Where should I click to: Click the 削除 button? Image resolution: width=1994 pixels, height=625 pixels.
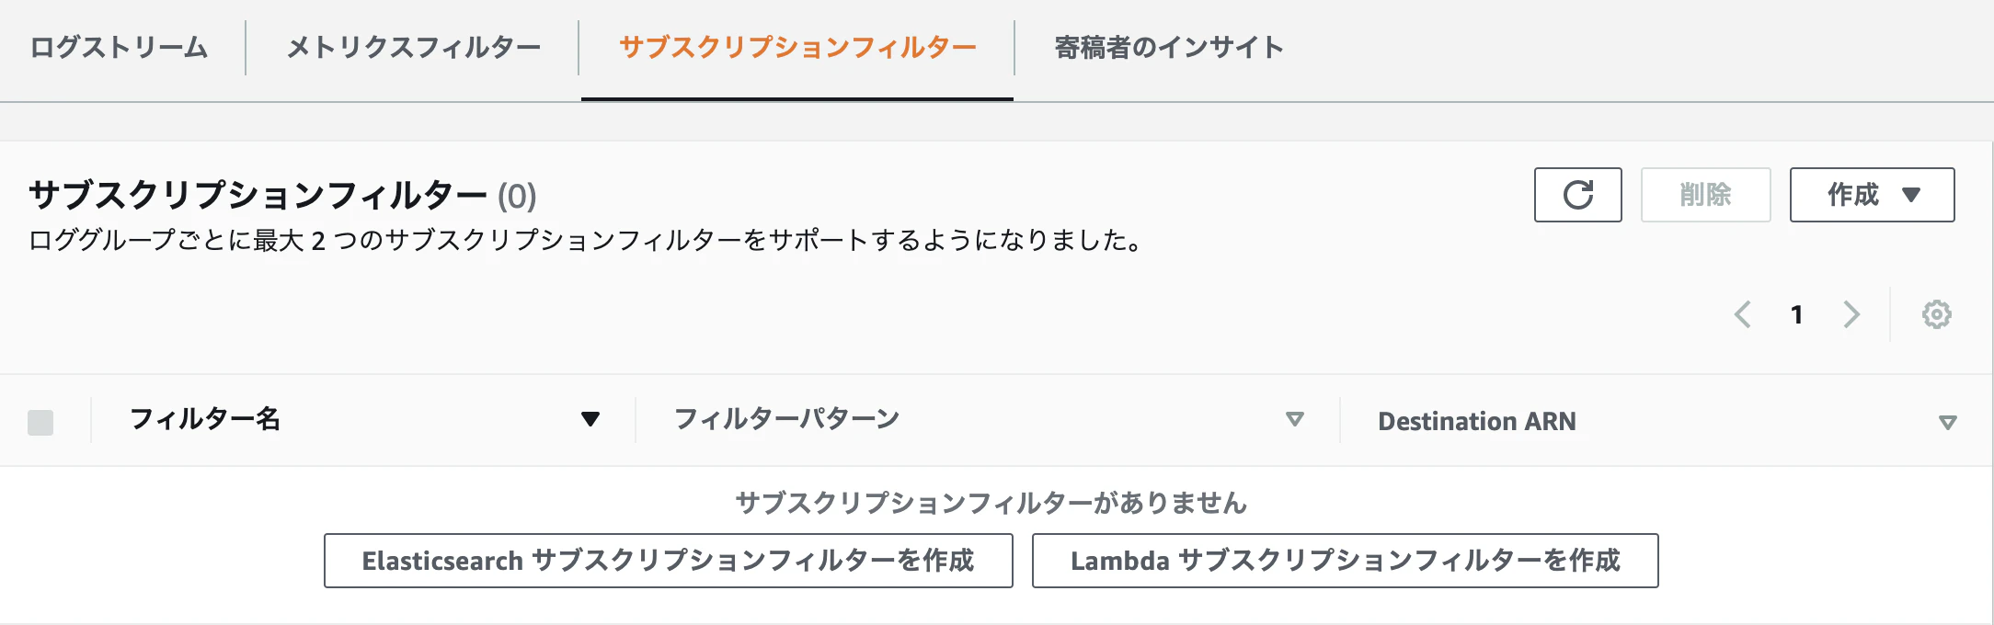[x=1705, y=195]
